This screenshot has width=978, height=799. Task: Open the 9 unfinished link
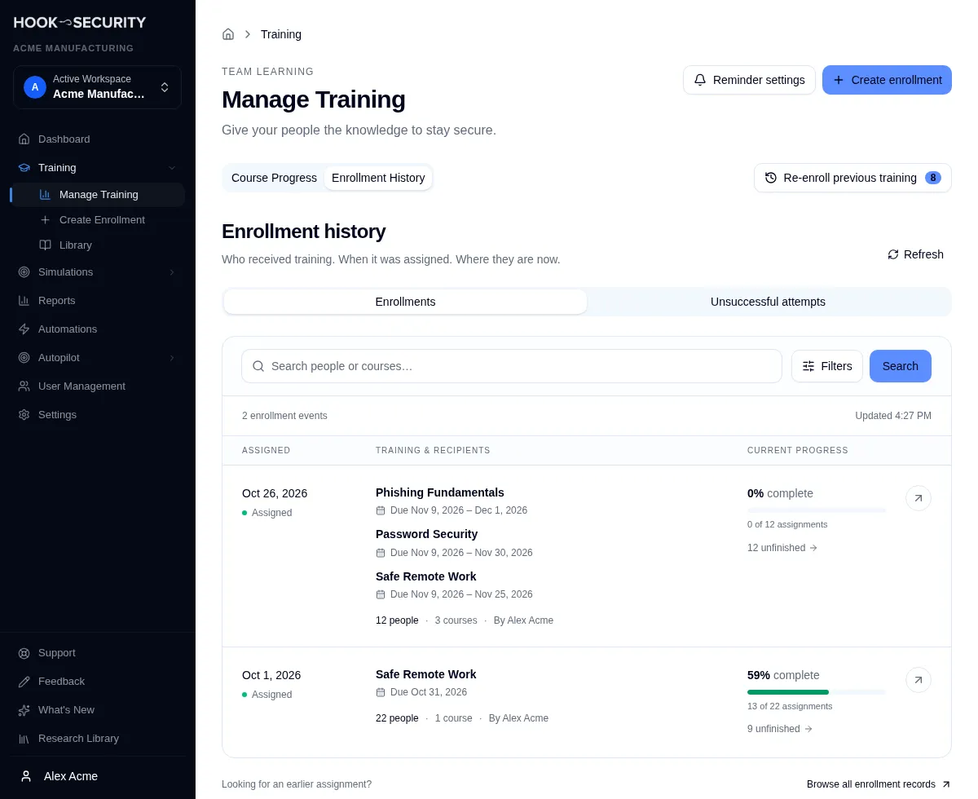780,729
